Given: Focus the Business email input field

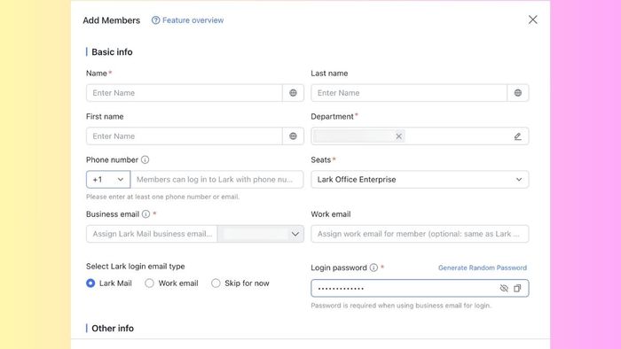Looking at the screenshot, I should 152,234.
